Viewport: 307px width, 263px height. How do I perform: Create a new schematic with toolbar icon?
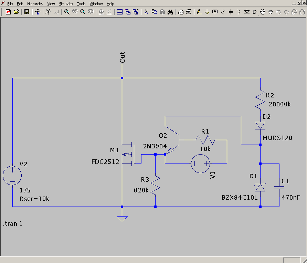coord(8,12)
